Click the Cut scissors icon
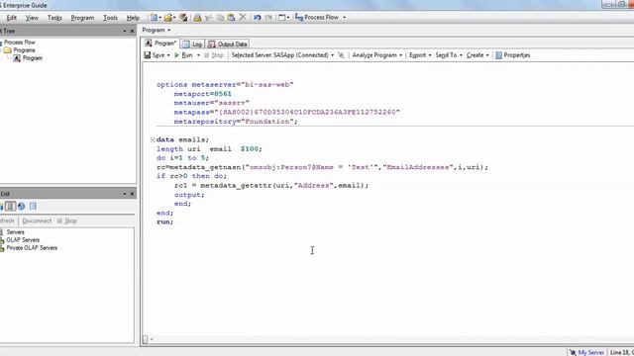634x356 pixels. (x=209, y=18)
